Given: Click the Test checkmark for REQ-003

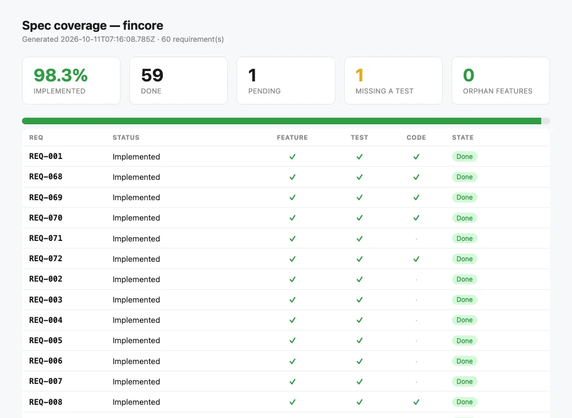Looking at the screenshot, I should point(359,300).
